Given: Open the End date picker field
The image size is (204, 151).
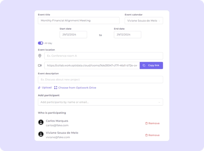Looking at the screenshot, I should pyautogui.click(x=127, y=34).
